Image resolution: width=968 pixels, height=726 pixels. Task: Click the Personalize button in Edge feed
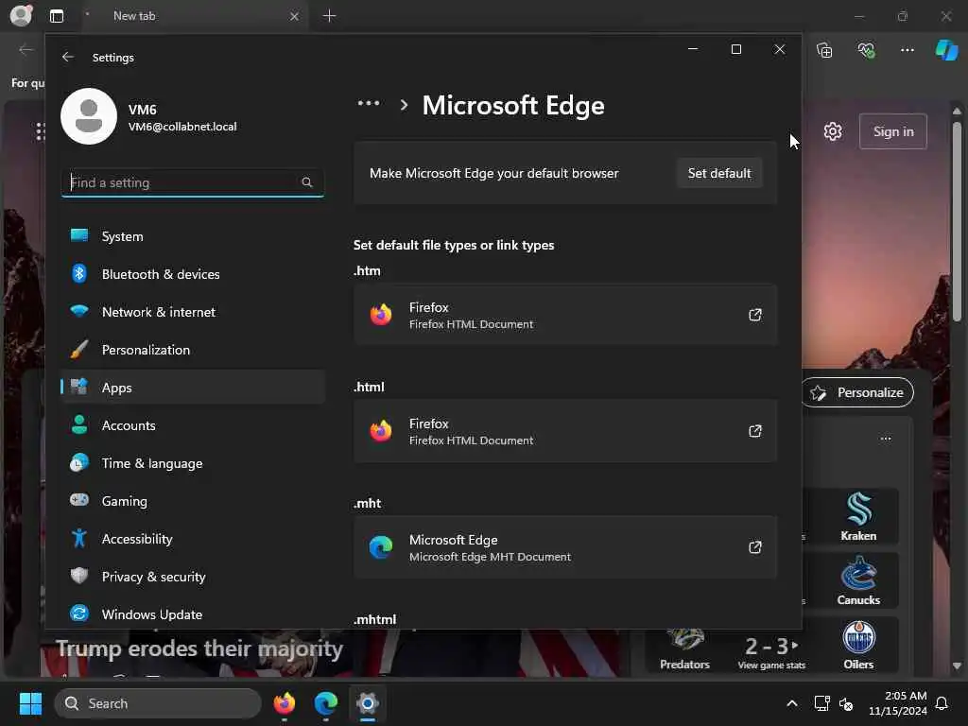pyautogui.click(x=858, y=392)
